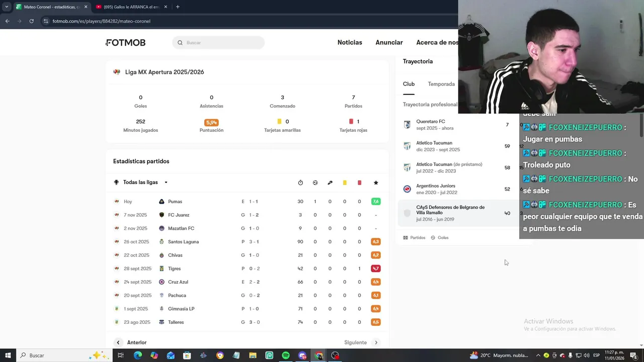
Task: Click the taskbar clock showing 11:27 p. m.
Action: coord(614,355)
